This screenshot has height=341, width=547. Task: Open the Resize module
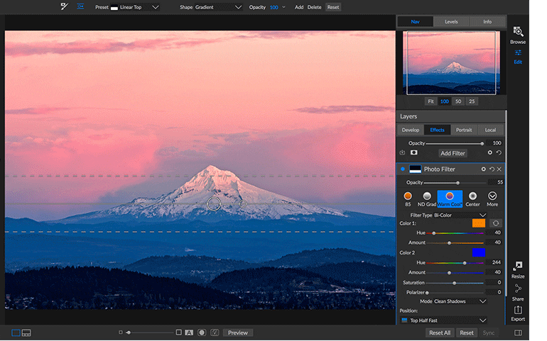click(x=518, y=270)
